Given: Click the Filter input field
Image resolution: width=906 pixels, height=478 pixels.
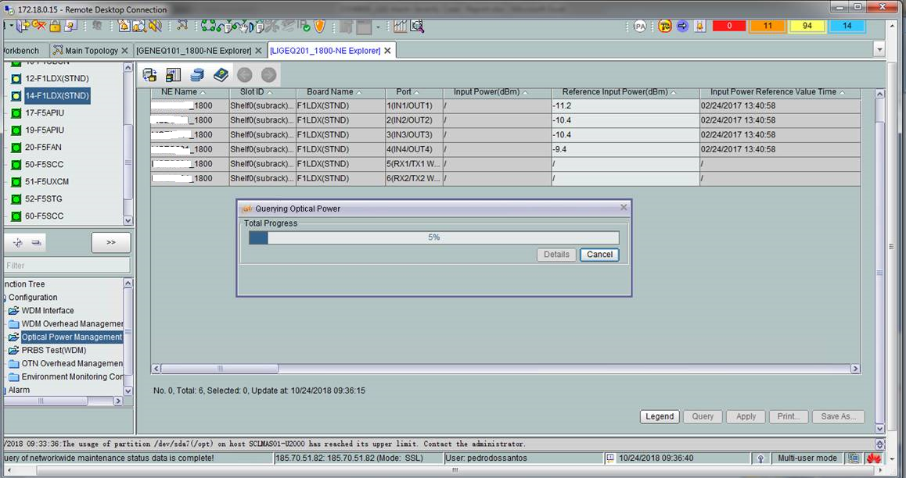Looking at the screenshot, I should pos(67,266).
